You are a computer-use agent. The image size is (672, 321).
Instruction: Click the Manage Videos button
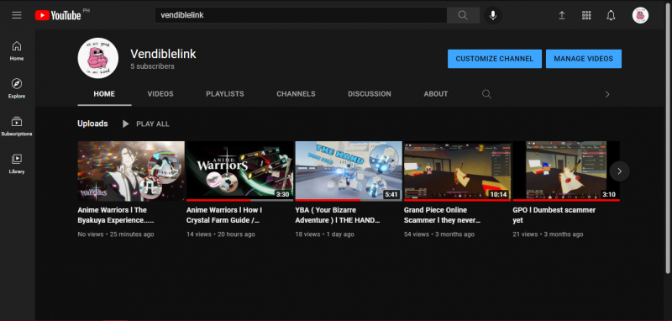click(583, 59)
